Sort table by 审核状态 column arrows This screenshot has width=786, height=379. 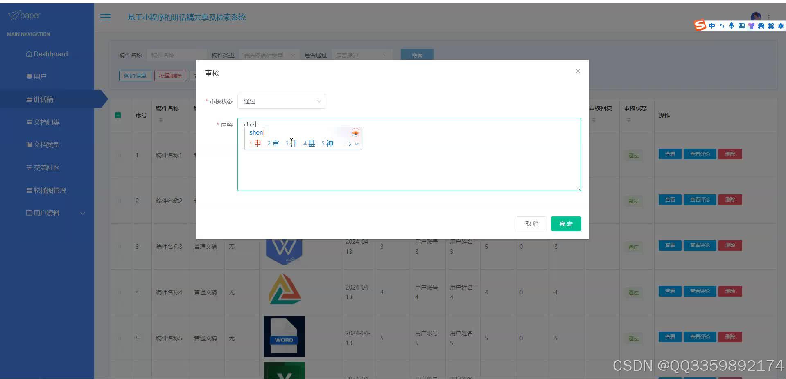629,120
